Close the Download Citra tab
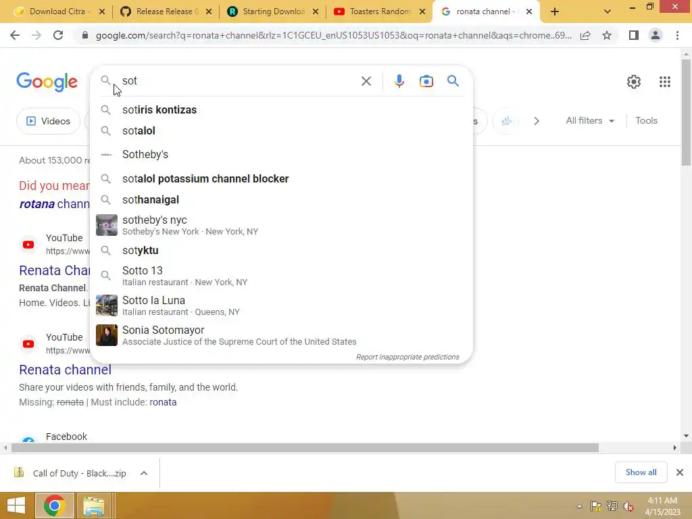This screenshot has width=692, height=519. [102, 12]
